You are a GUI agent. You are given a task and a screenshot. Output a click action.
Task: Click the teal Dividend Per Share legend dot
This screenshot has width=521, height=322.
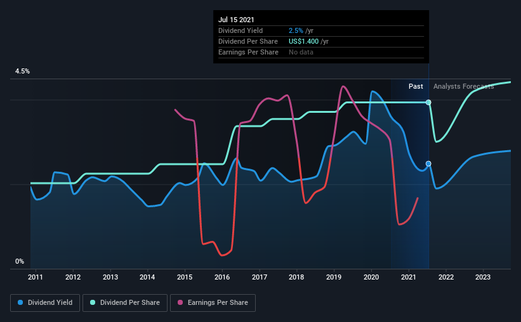coord(93,302)
